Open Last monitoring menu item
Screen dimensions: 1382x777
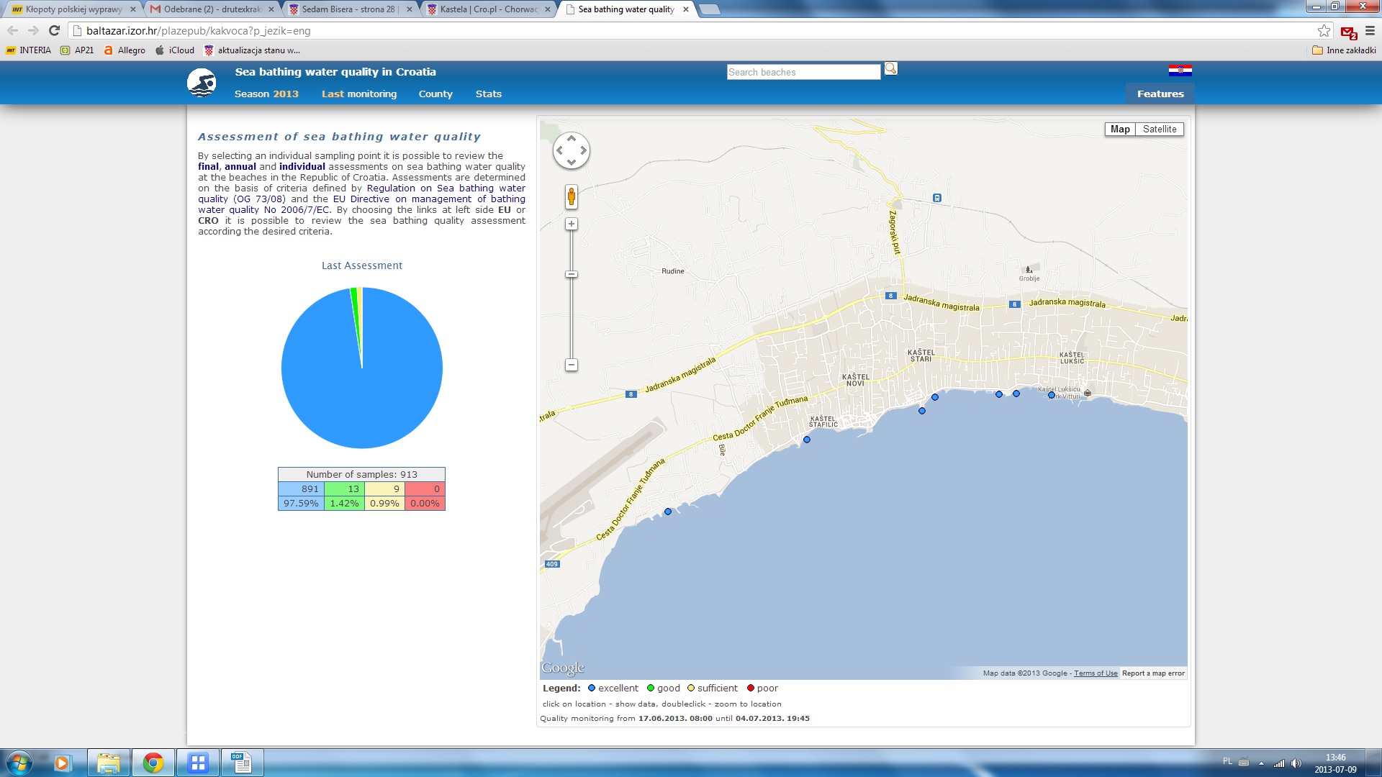click(358, 94)
